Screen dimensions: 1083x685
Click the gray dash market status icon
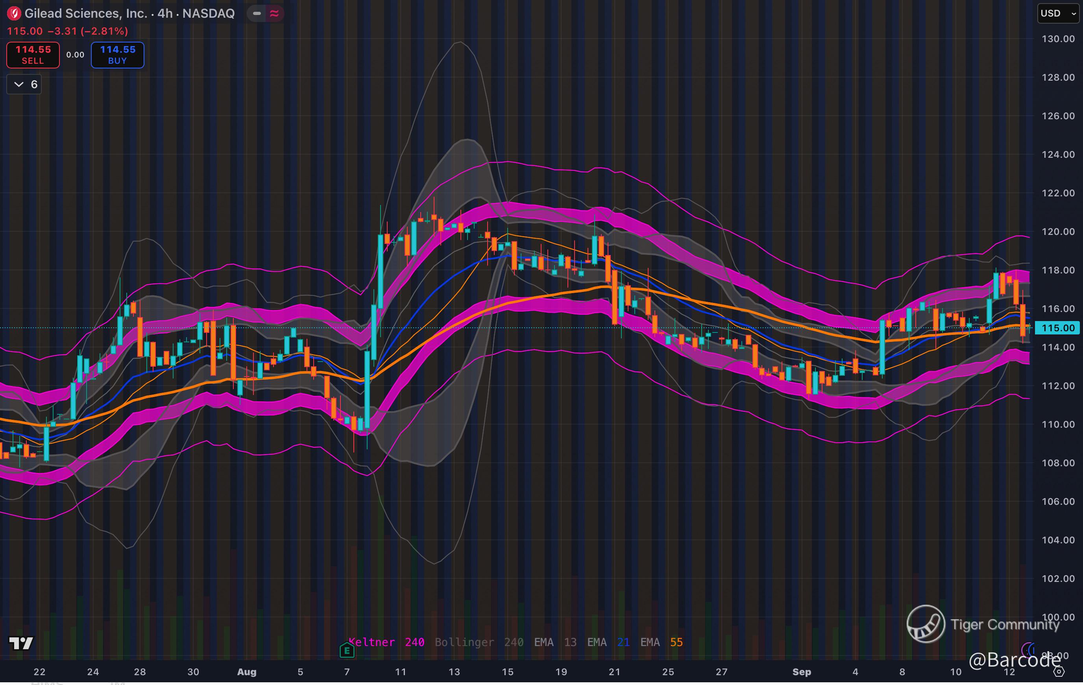click(x=257, y=13)
